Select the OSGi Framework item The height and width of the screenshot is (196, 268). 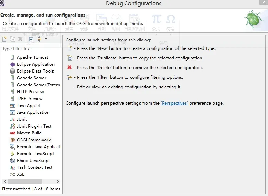(34, 140)
